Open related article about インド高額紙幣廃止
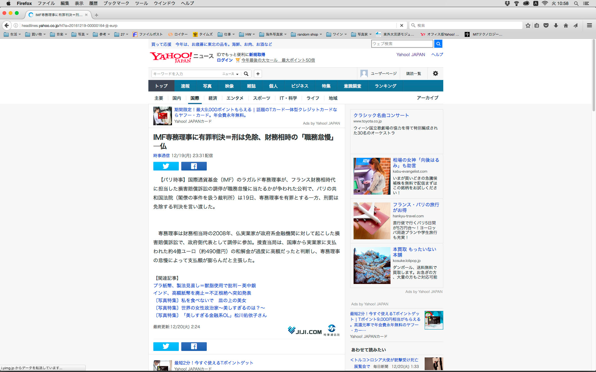Image resolution: width=596 pixels, height=372 pixels. [x=202, y=293]
